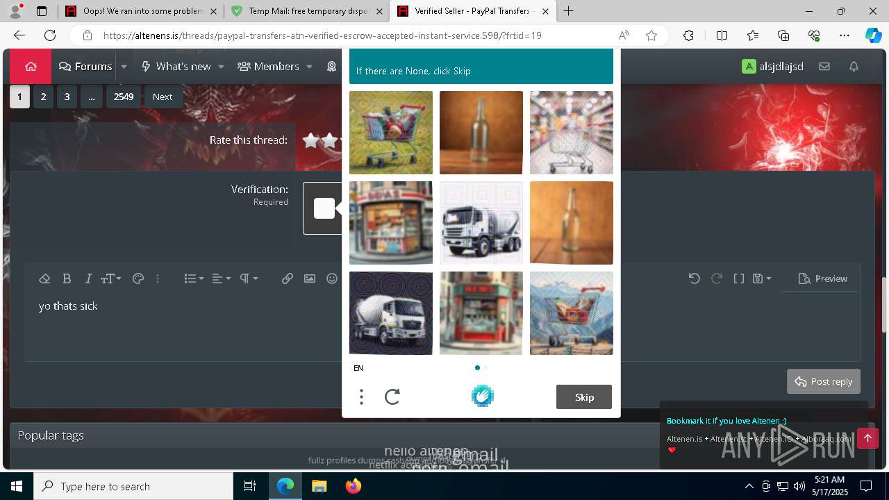This screenshot has width=889, height=500.
Task: Open the paragraph format dropdown
Action: 249,278
